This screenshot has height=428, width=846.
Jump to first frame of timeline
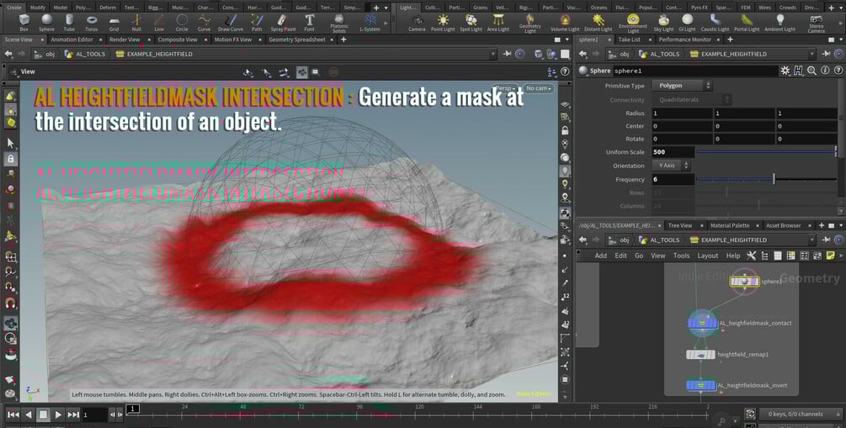click(13, 415)
